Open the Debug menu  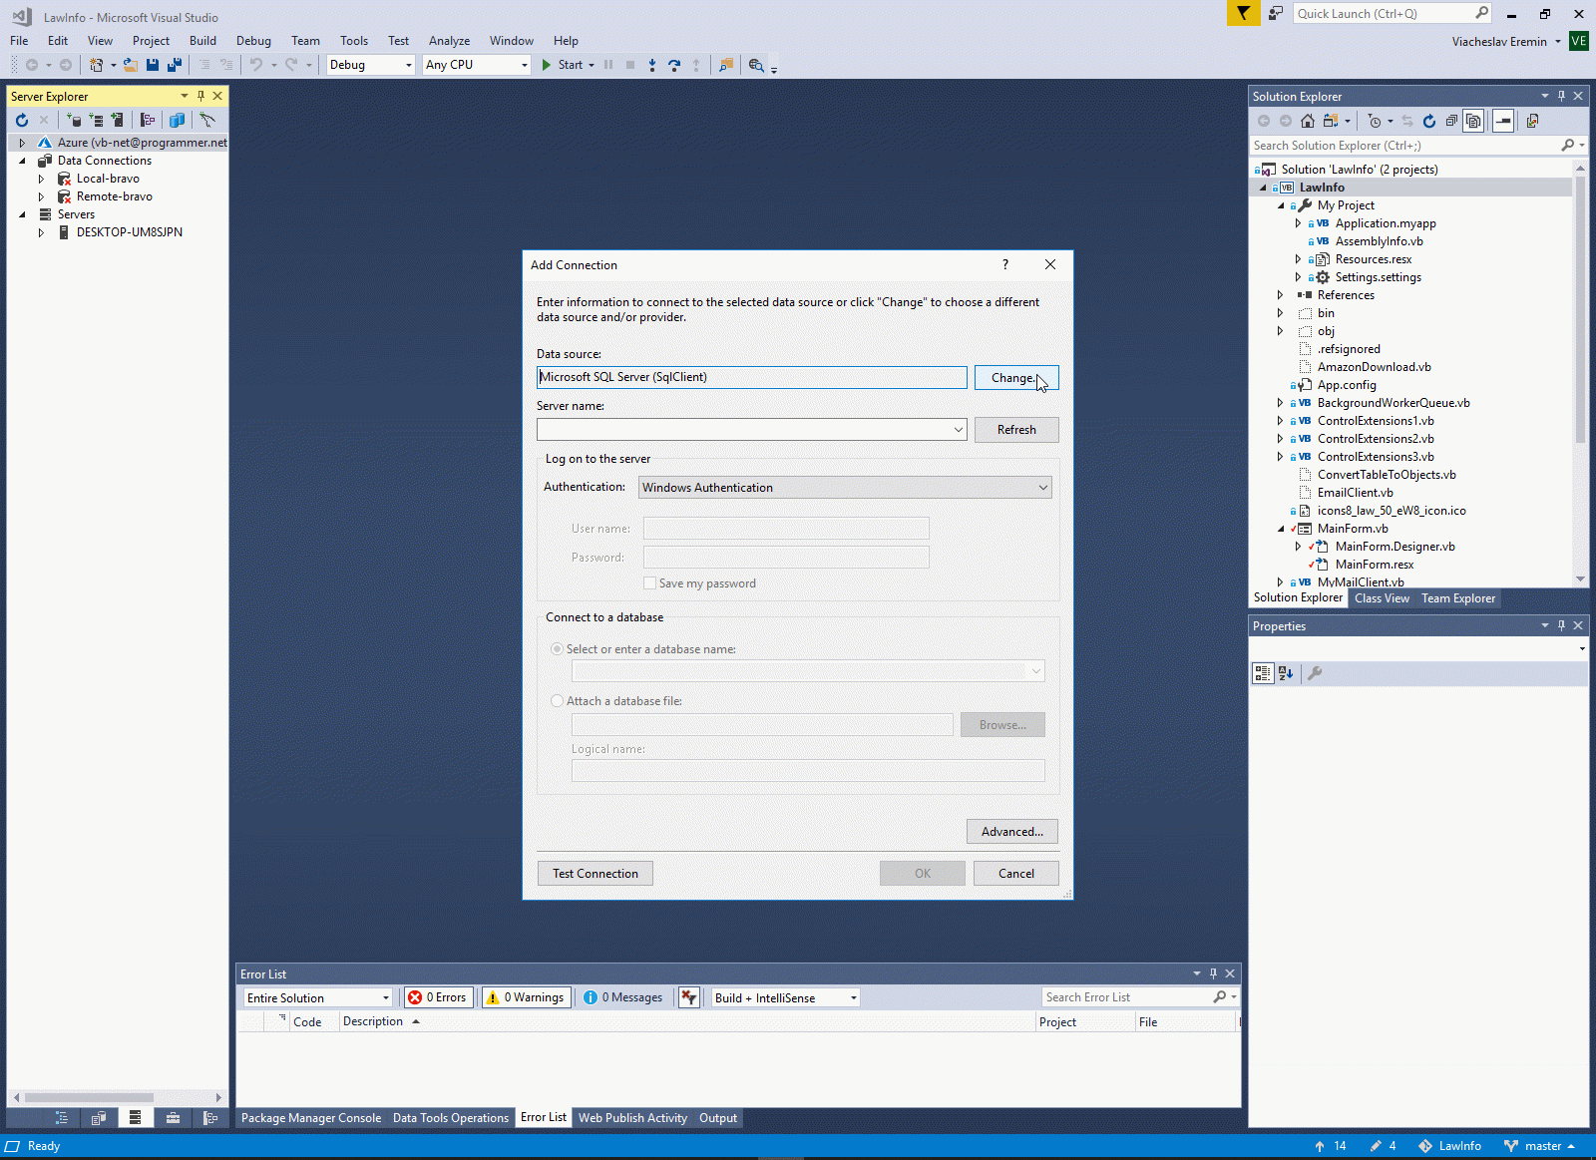pos(253,41)
